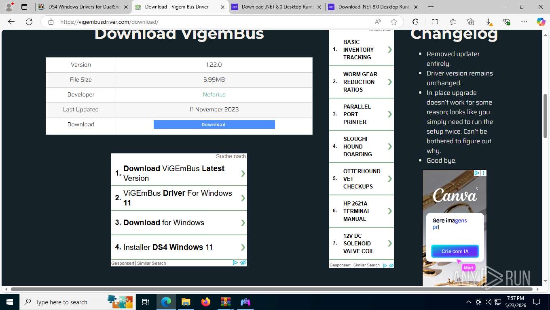Screen dimensions: 550x310
Task: Switch to fourth tab .NET 8.0 Desktop Runtime
Action: tap(374, 7)
